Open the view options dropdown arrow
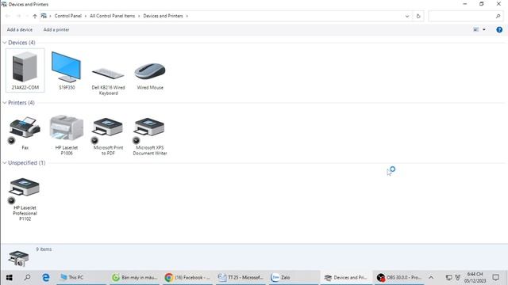This screenshot has width=508, height=285. (484, 30)
